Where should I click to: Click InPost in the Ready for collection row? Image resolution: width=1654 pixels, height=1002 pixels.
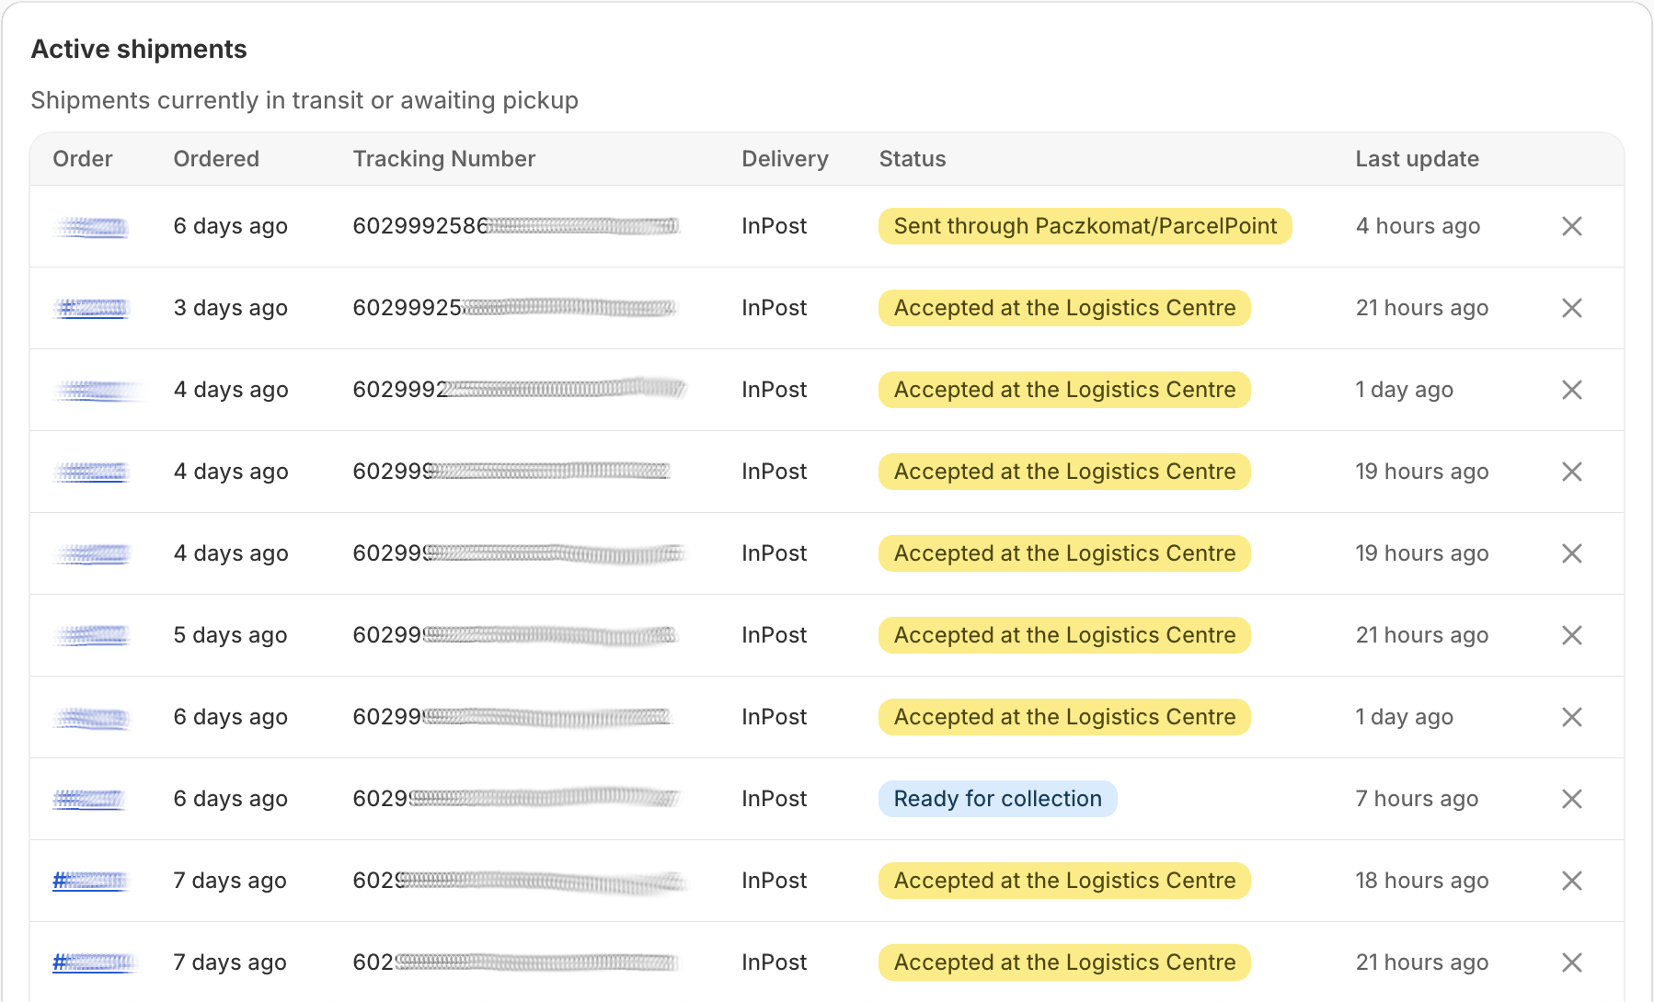click(775, 799)
